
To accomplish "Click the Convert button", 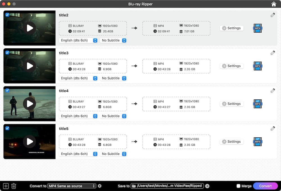I will tap(265, 186).
